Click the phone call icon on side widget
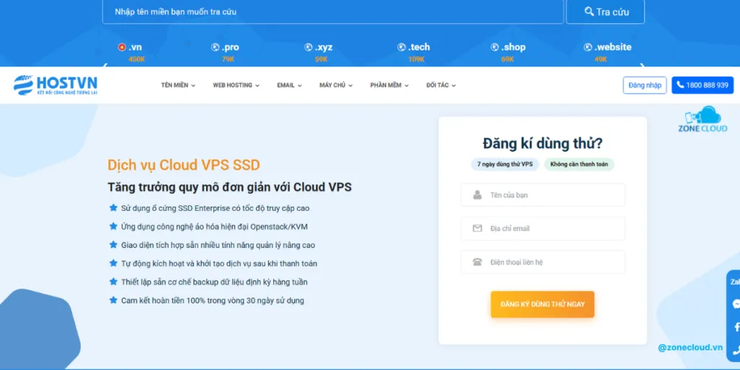 (736, 350)
